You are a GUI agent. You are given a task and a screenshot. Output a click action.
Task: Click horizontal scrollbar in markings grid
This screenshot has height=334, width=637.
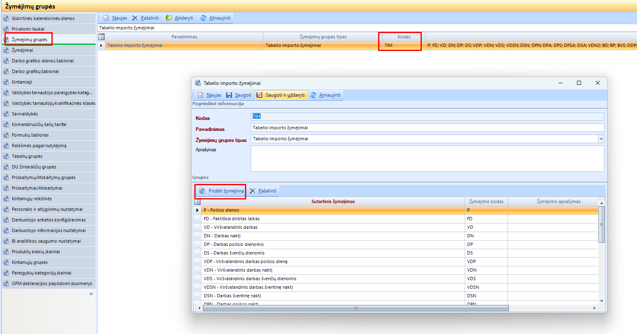[355, 308]
